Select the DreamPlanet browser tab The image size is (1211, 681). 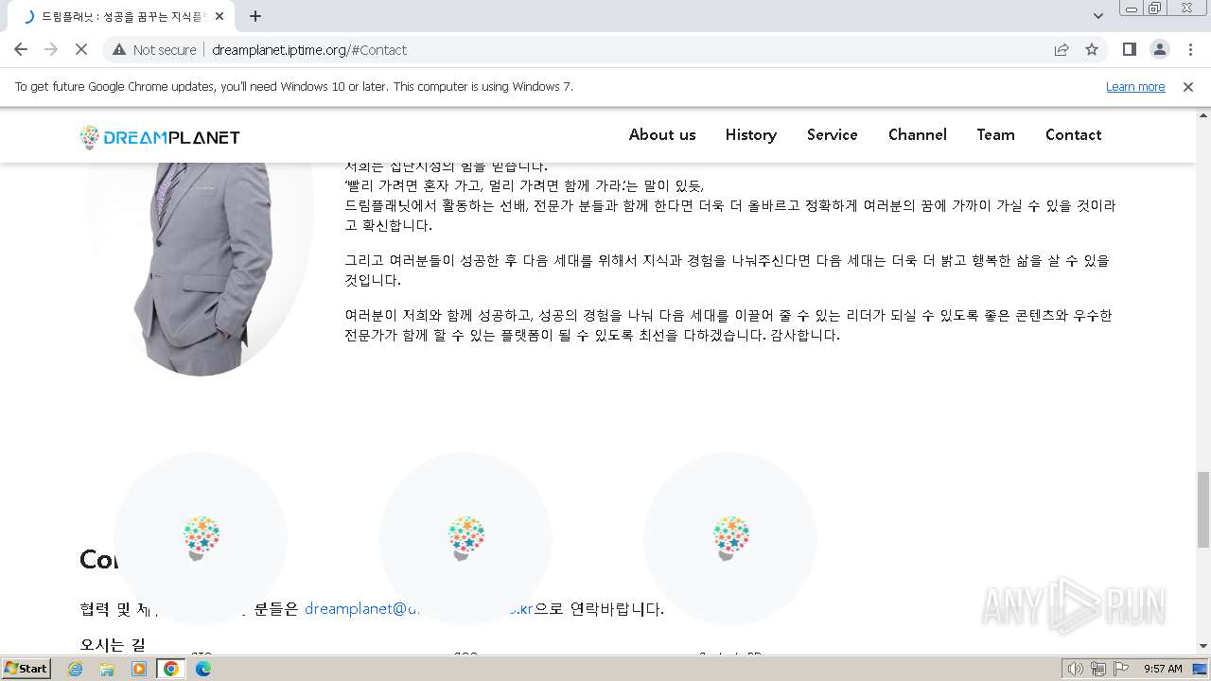coord(123,16)
